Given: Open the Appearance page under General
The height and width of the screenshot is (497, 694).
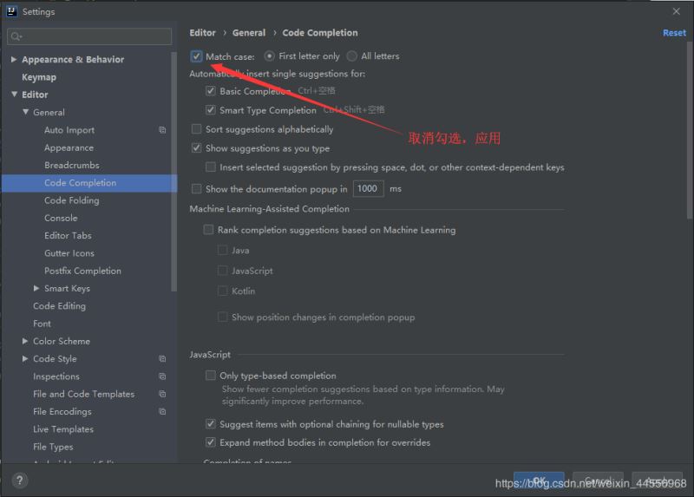Looking at the screenshot, I should pyautogui.click(x=69, y=147).
